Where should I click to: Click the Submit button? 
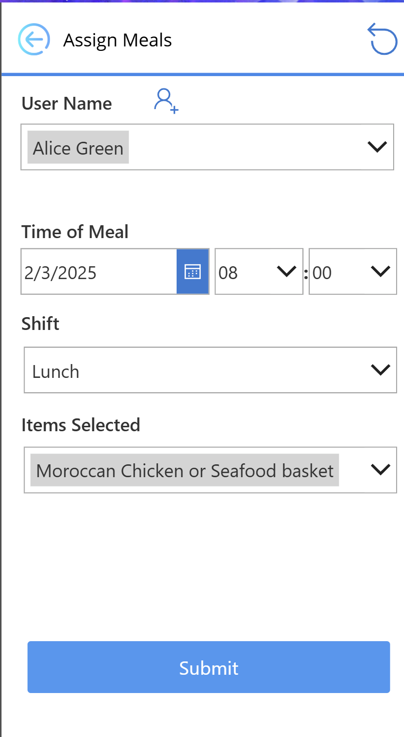point(209,667)
